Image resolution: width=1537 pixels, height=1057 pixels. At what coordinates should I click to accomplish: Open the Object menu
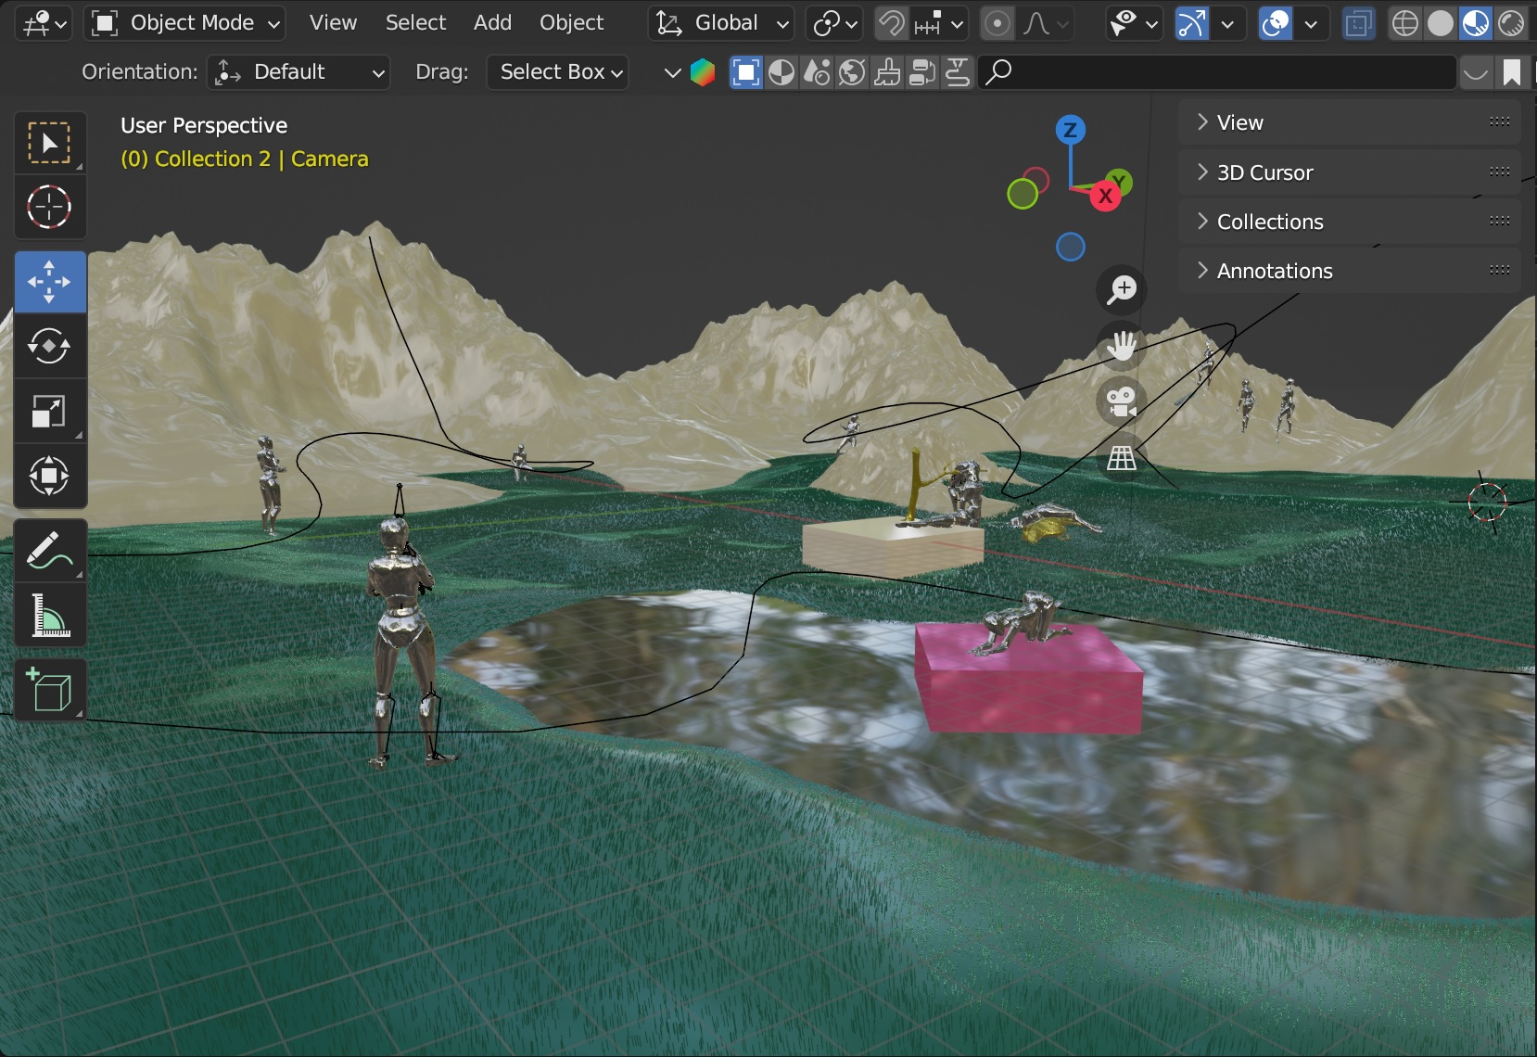pyautogui.click(x=571, y=23)
